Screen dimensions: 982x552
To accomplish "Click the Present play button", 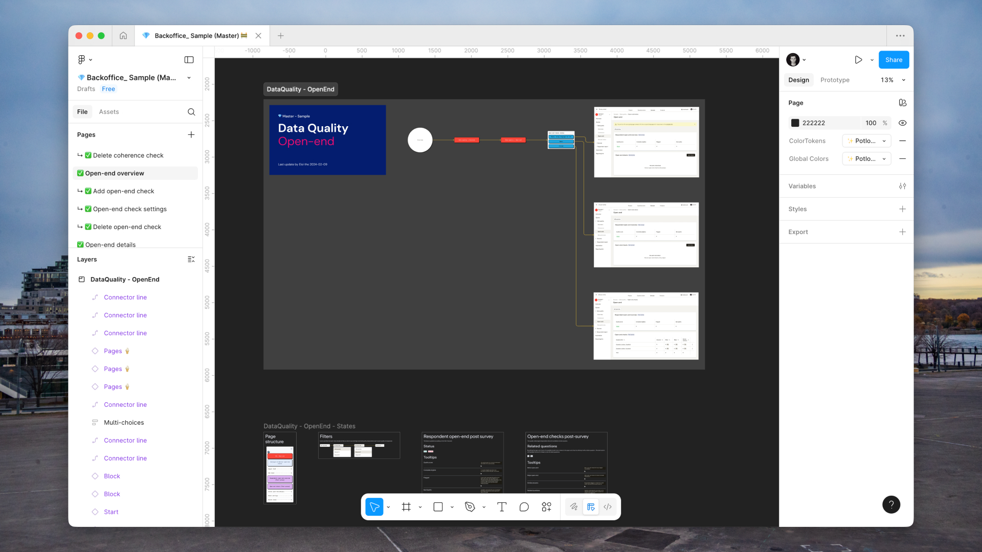I will pos(858,60).
